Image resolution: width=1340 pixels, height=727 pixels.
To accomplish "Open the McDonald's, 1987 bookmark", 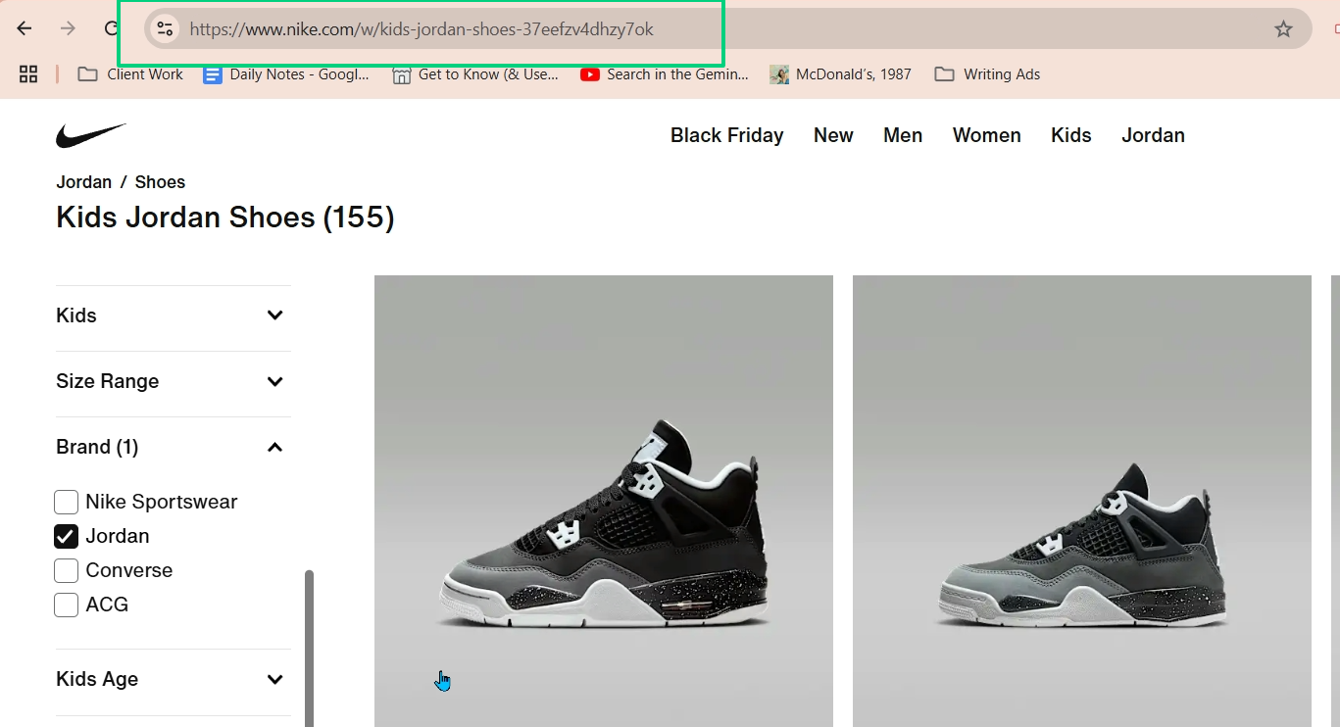I will pos(841,74).
